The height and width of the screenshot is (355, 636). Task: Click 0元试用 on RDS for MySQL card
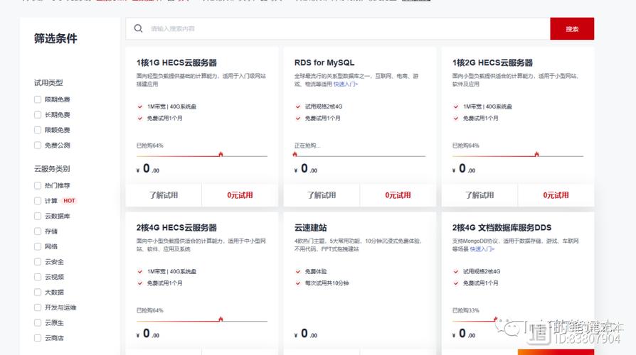[398, 195]
